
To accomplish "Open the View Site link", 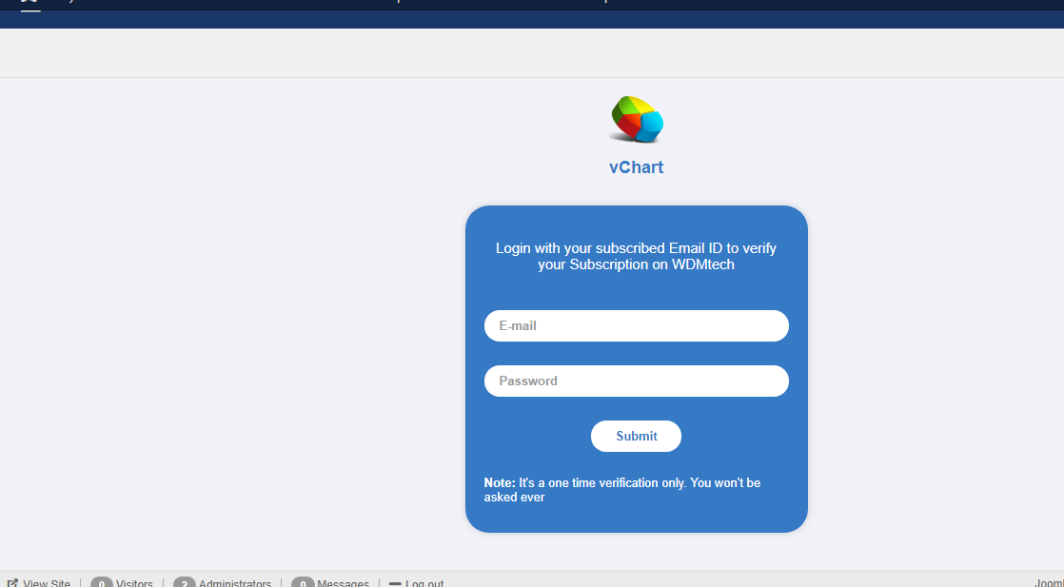I will pos(46,583).
